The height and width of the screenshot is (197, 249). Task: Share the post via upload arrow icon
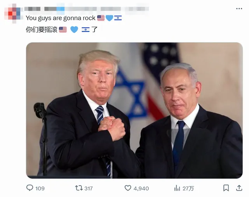tap(239, 188)
